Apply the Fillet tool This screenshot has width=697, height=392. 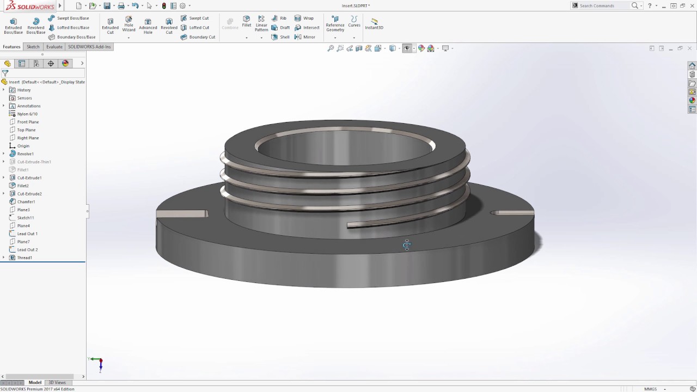pos(247,22)
